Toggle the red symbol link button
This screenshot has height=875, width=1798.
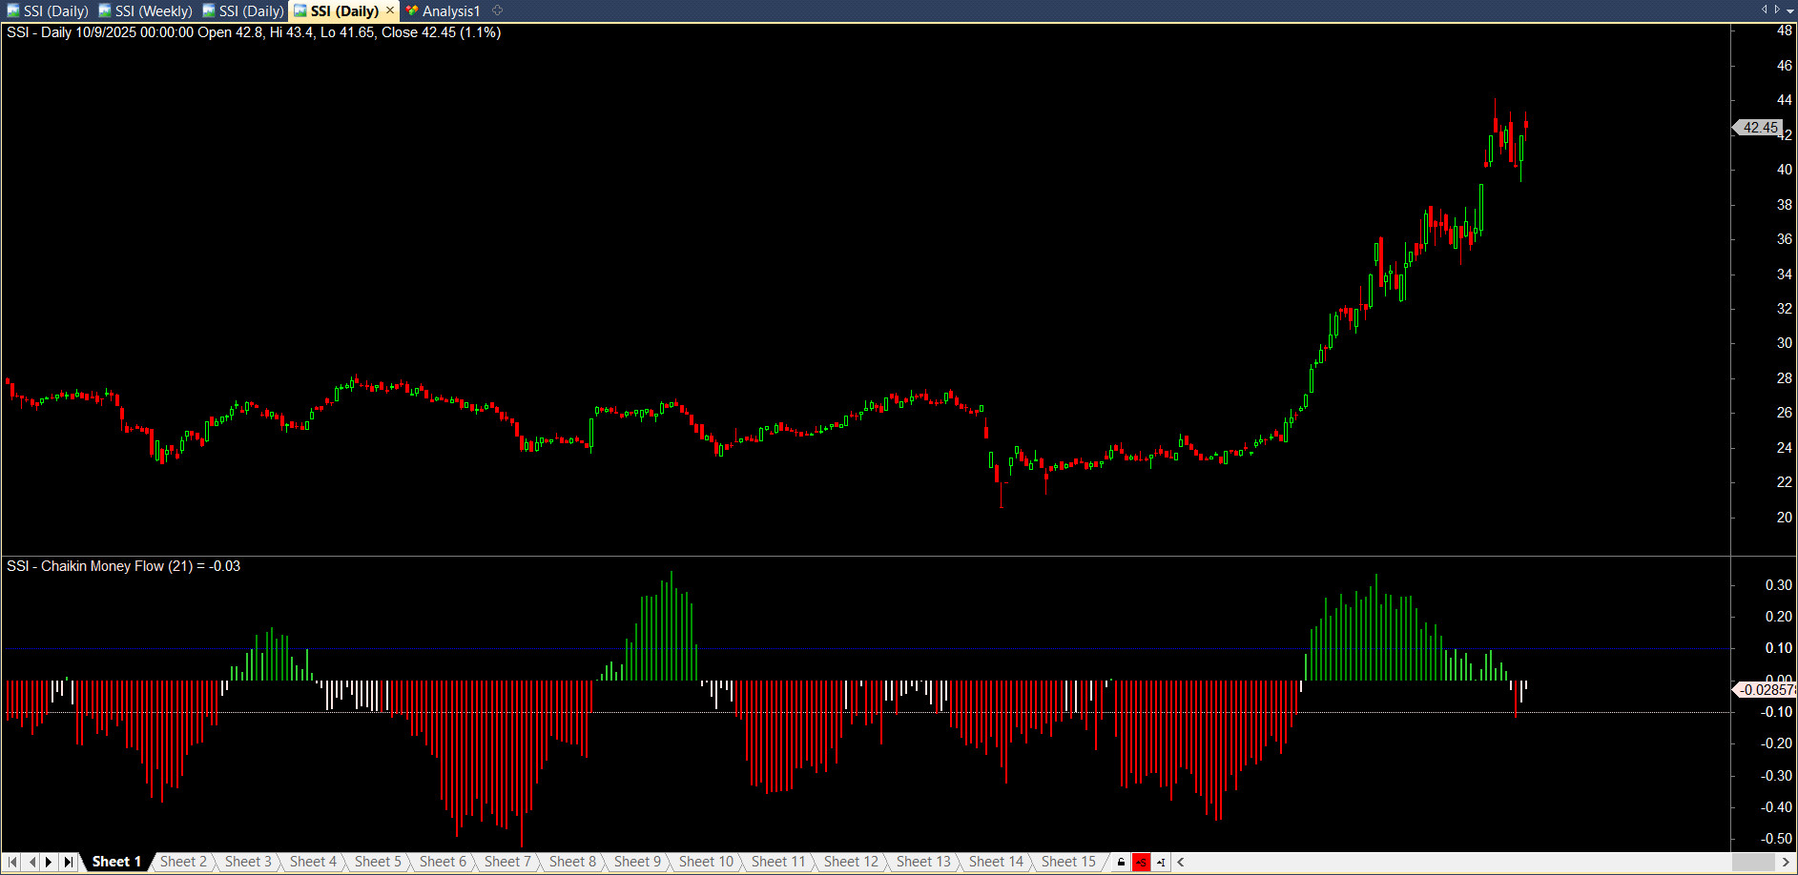click(x=1141, y=863)
